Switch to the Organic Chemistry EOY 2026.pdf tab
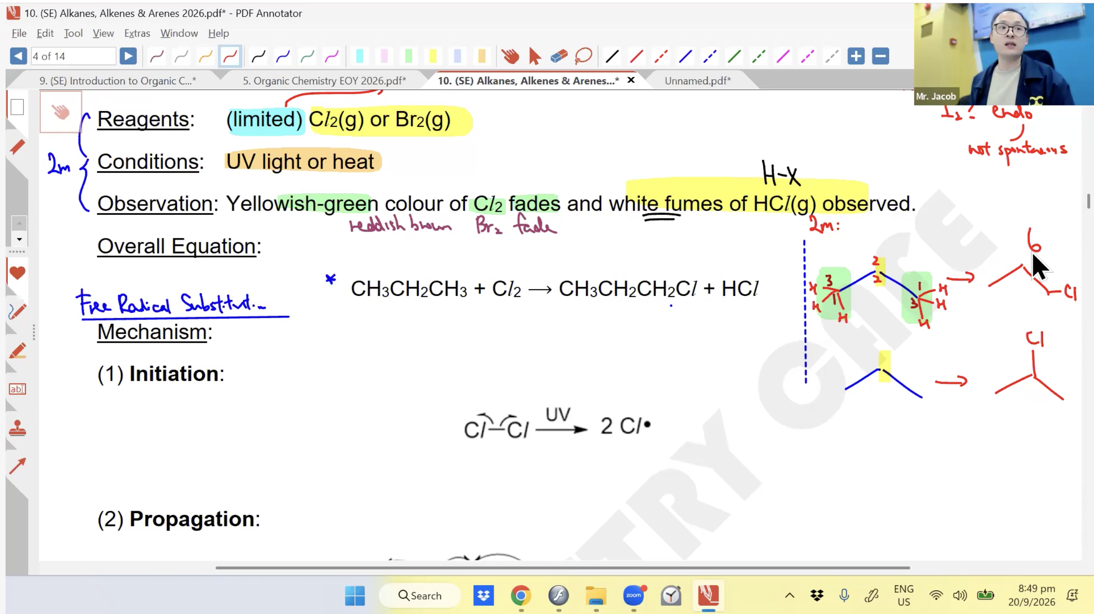This screenshot has width=1094, height=614. (324, 81)
